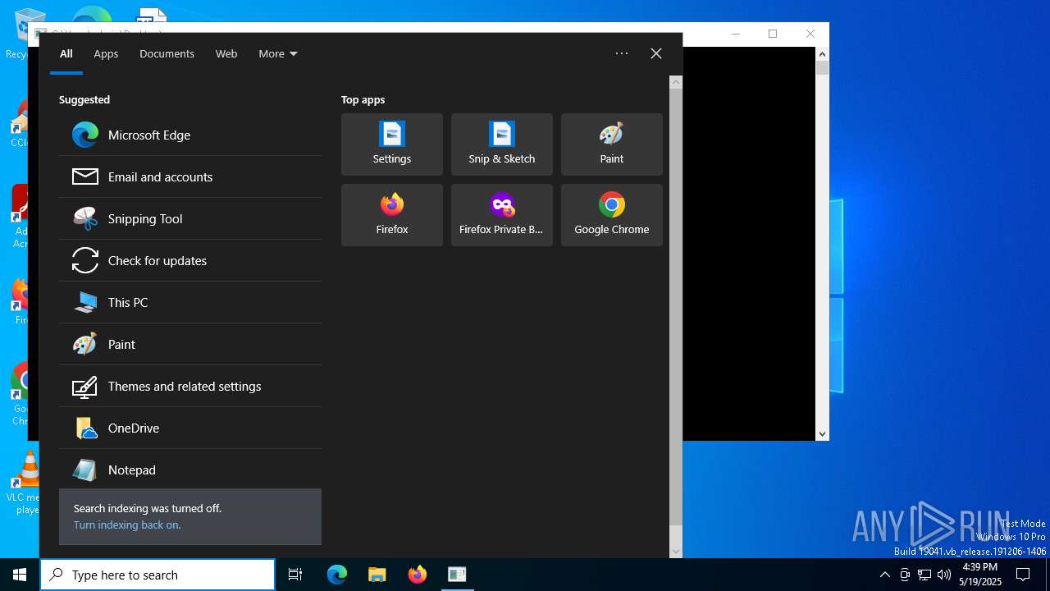The width and height of the screenshot is (1050, 591).
Task: Select VLC media player desktop icon
Action: point(28,483)
